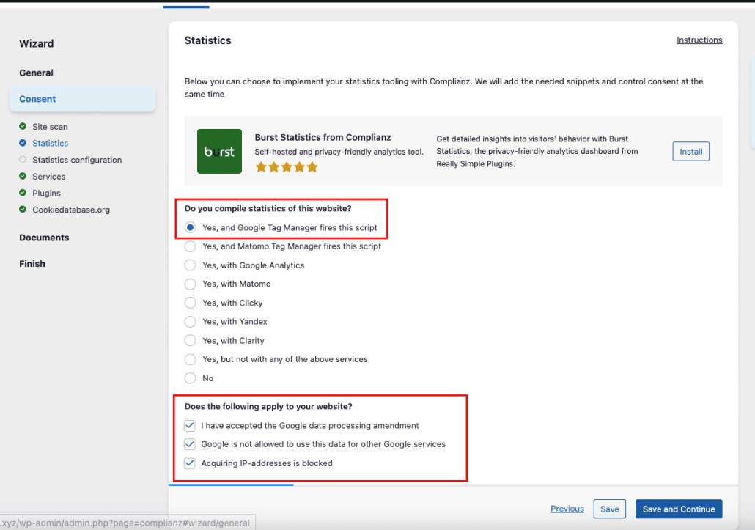Navigate to the Finish step
This screenshot has width=755, height=530.
coord(32,263)
